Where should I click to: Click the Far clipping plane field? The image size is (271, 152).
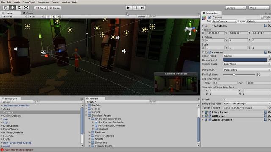pyautogui.click(x=259, y=83)
